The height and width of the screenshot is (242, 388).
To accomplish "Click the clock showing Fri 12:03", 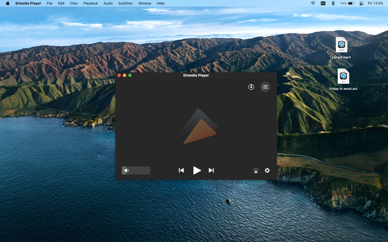I will [375, 3].
